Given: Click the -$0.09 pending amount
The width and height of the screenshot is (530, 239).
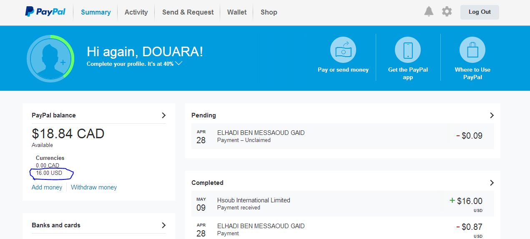Looking at the screenshot, I should 469,135.
